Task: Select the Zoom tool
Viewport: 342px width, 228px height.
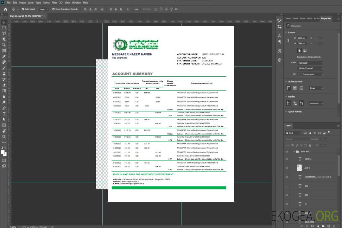Action: click(x=4, y=136)
